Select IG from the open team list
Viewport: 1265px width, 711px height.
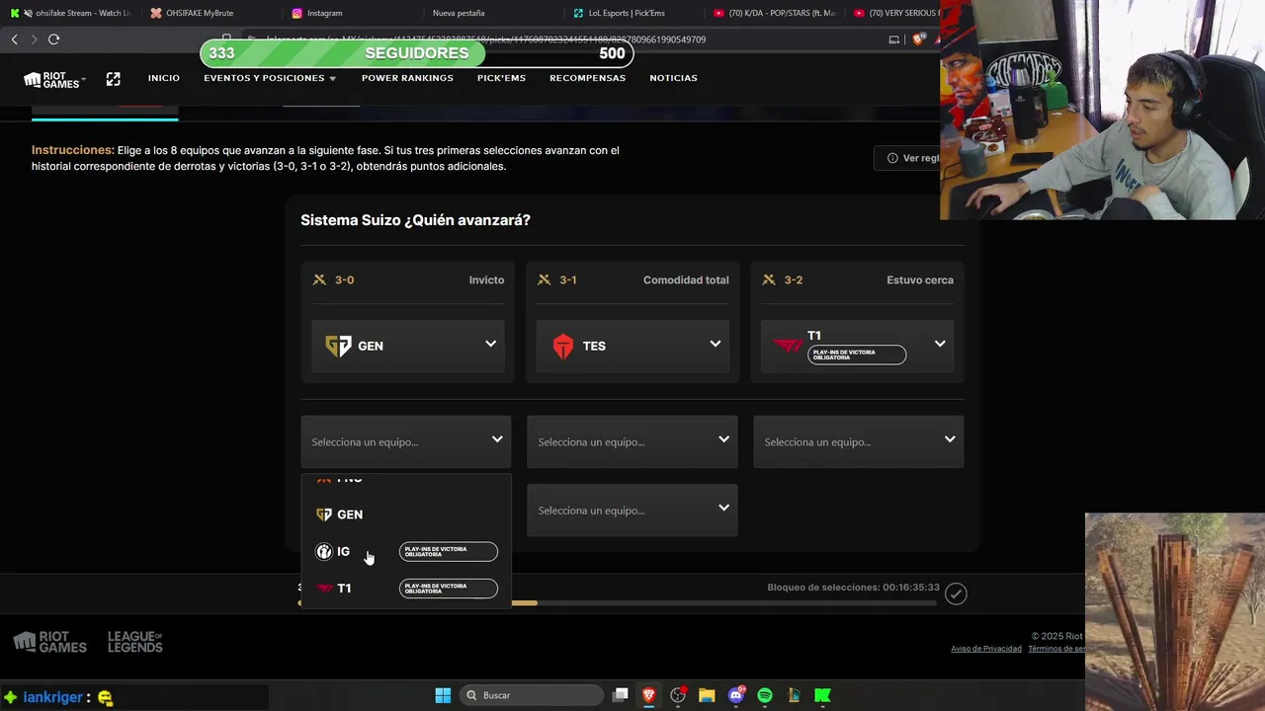point(406,551)
